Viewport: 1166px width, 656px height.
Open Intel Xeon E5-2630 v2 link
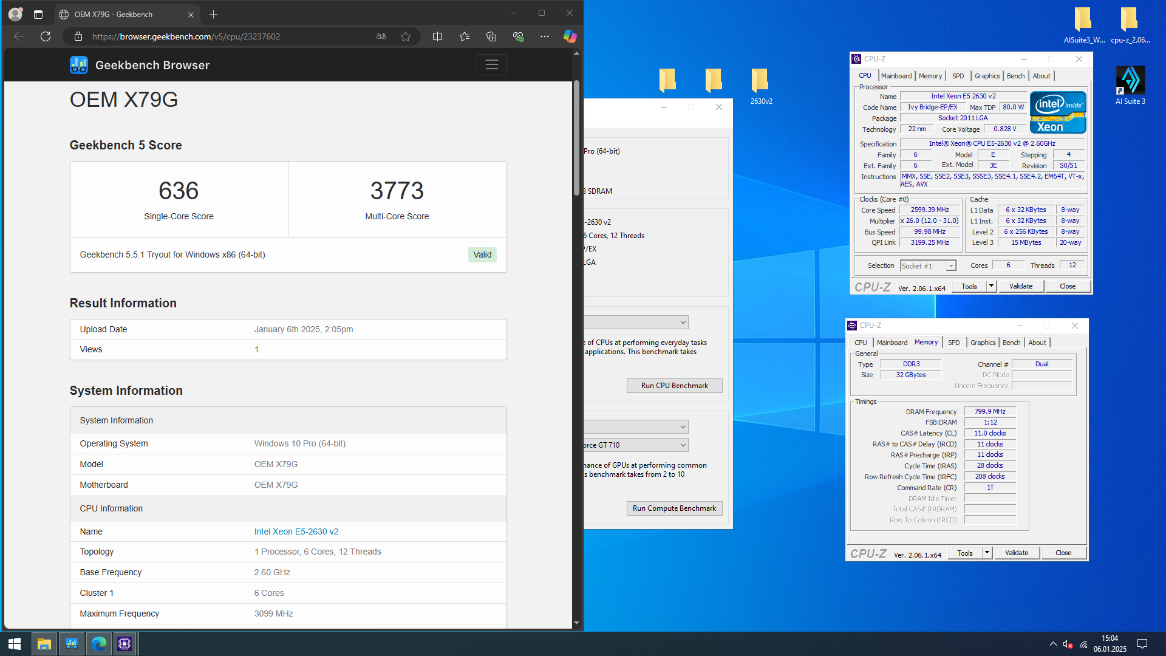point(296,531)
